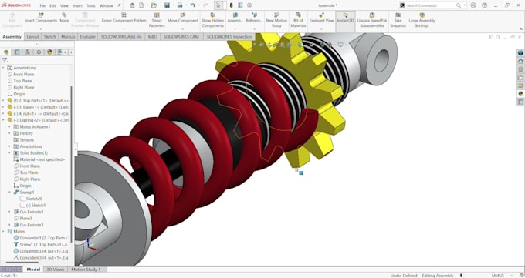Create an Exploded View
This screenshot has width=525, height=278.
pyautogui.click(x=321, y=18)
